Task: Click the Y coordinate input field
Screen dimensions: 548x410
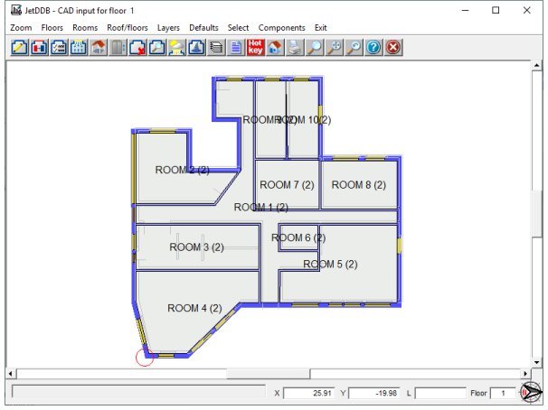Action: tap(374, 393)
